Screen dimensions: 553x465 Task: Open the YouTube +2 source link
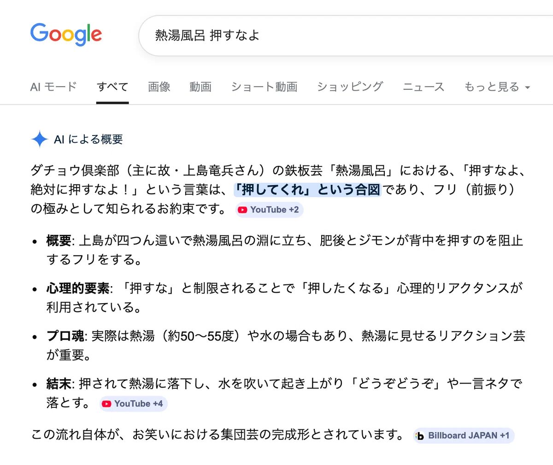270,210
